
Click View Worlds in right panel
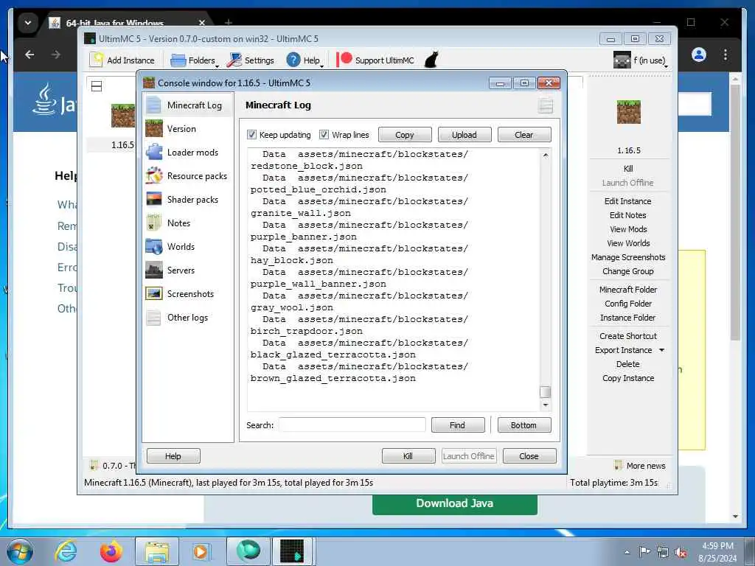[628, 243]
